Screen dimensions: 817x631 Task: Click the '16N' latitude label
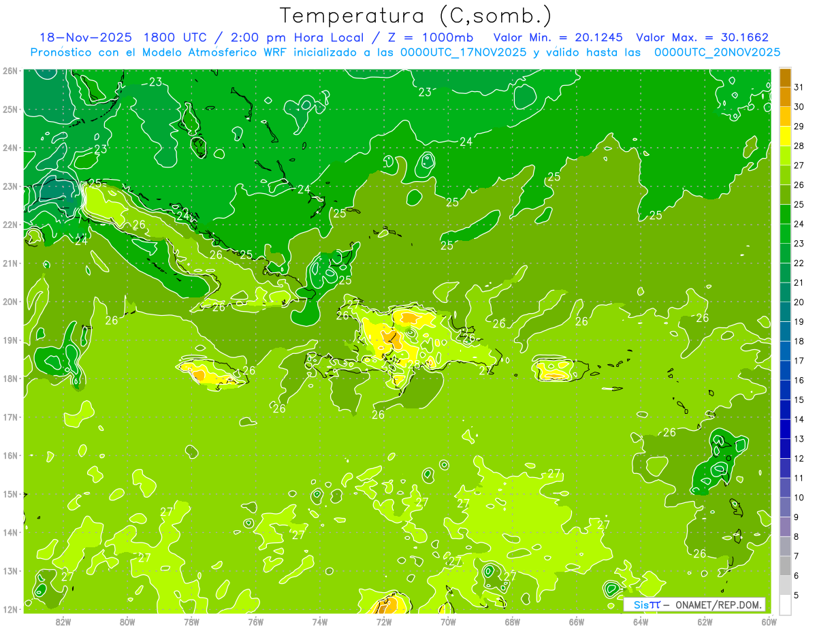tap(10, 455)
